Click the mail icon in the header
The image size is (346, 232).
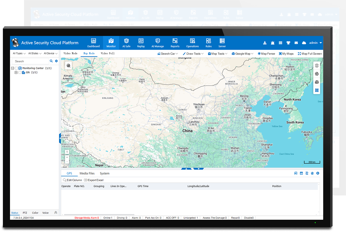pyautogui.click(x=296, y=43)
